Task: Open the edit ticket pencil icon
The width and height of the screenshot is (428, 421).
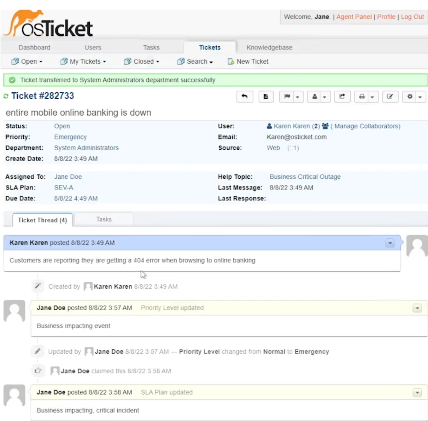Action: pyautogui.click(x=390, y=96)
